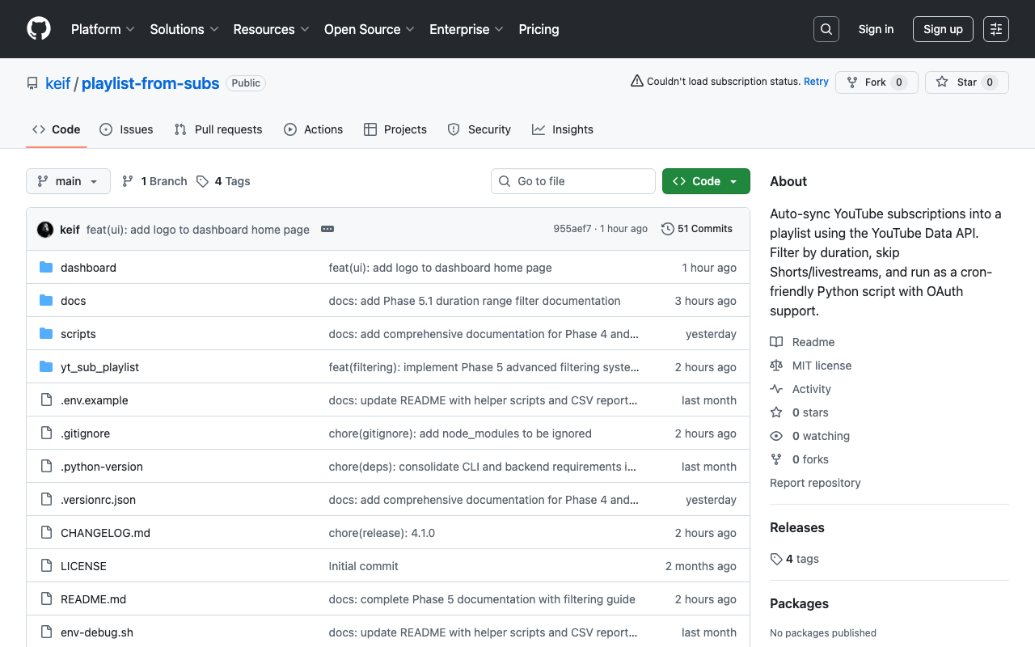Viewport: 1035px width, 647px height.
Task: Open appearance settings sliders icon
Action: pyautogui.click(x=995, y=29)
